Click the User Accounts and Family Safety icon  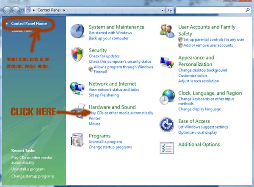coord(168,31)
